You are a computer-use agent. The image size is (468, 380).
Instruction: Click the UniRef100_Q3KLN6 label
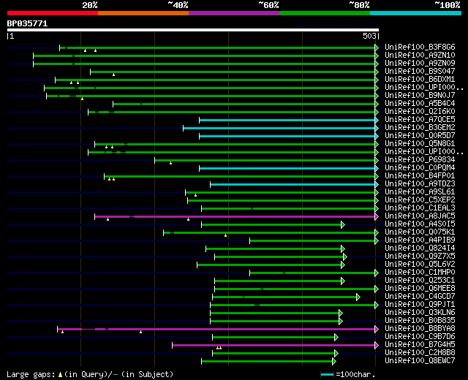[420, 313]
